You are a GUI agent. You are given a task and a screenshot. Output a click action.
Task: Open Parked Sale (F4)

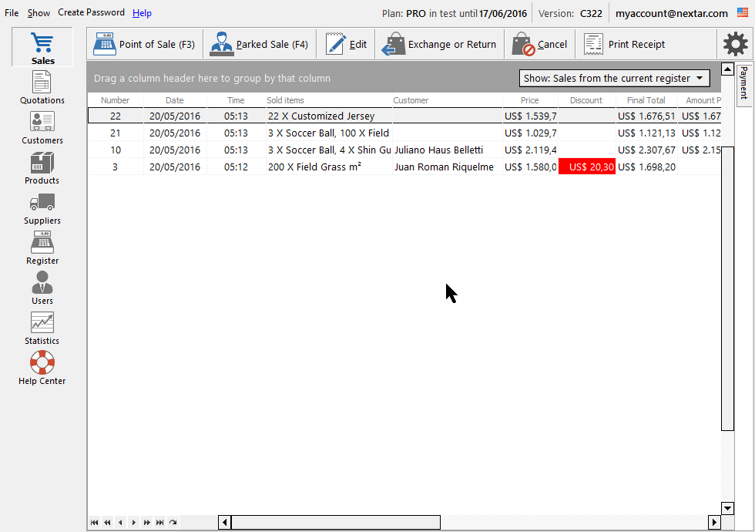259,45
